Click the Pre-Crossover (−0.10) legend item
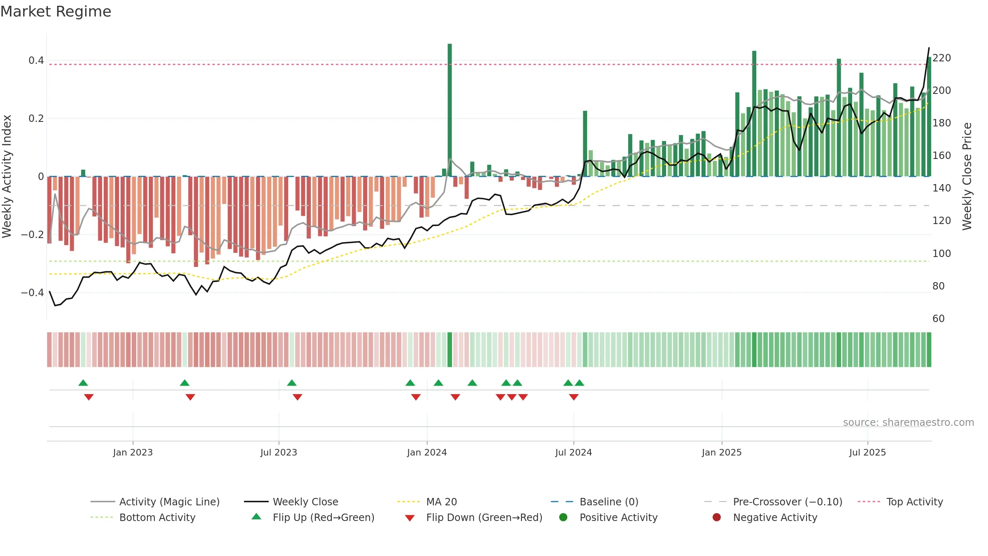The width and height of the screenshot is (988, 556). tap(773, 502)
